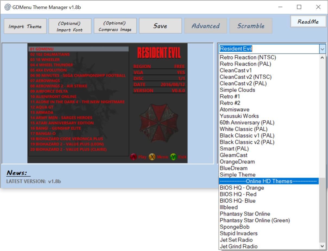The width and height of the screenshot is (328, 251).
Task: Select Retro Reaction (NTSC) theme
Action: pos(269,57)
